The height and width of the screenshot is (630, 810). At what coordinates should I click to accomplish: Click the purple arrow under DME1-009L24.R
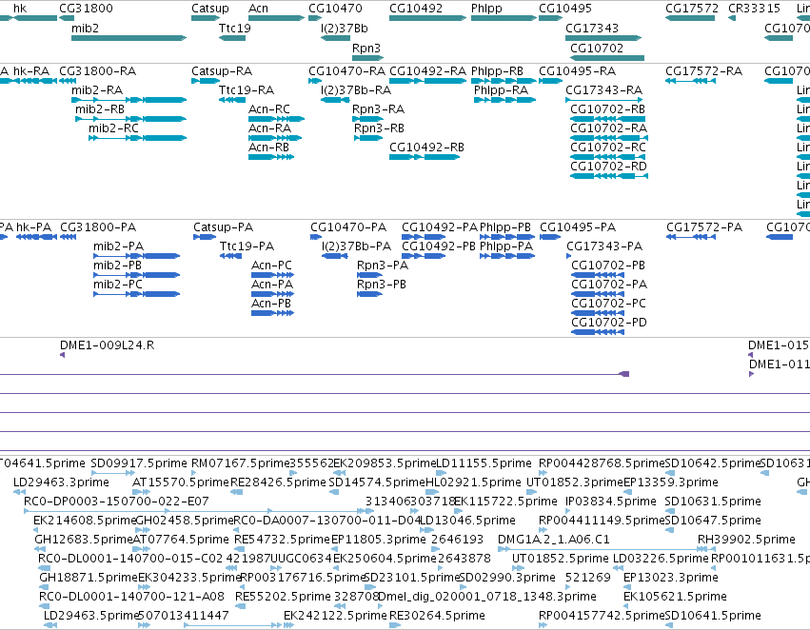tap(63, 355)
